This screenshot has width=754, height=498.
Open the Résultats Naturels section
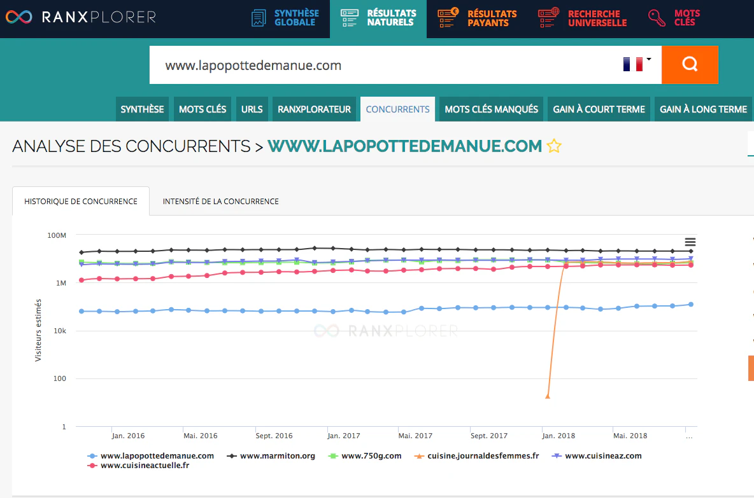coord(378,18)
